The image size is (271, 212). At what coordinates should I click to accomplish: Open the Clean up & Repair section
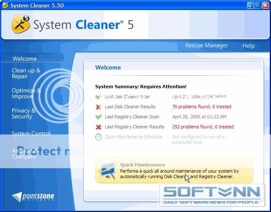point(26,74)
